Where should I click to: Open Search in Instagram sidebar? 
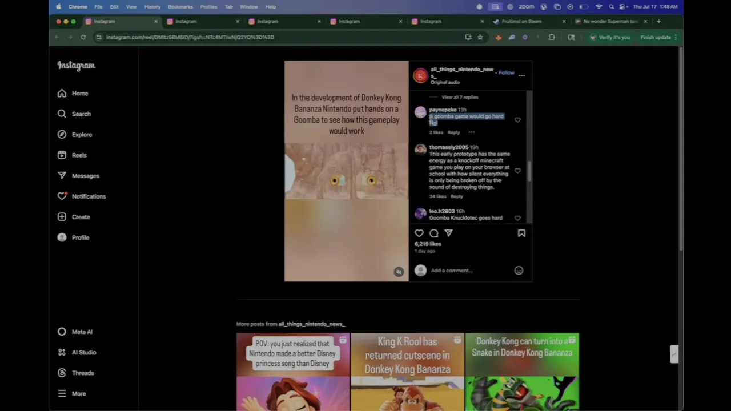click(x=74, y=114)
